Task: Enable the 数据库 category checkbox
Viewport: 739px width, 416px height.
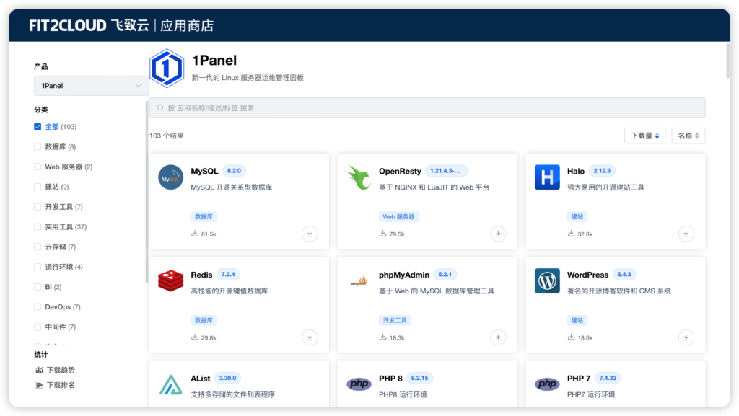Action: pos(37,146)
